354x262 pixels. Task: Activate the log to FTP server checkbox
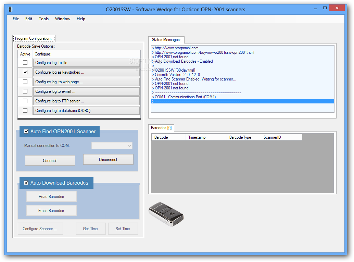[x=25, y=101]
